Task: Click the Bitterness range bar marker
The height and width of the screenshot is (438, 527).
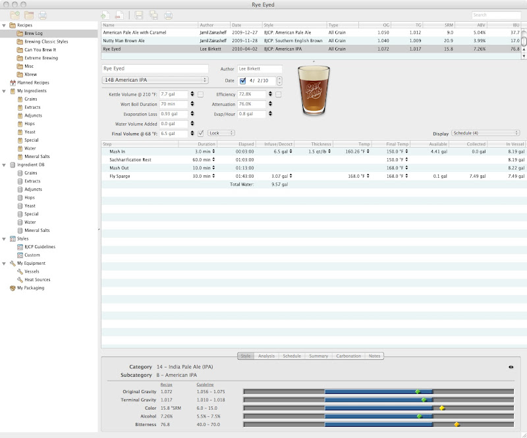Action: point(456,425)
